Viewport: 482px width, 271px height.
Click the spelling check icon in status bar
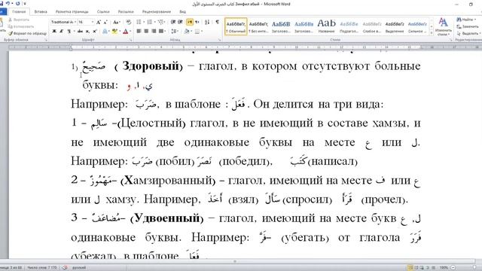click(65, 268)
